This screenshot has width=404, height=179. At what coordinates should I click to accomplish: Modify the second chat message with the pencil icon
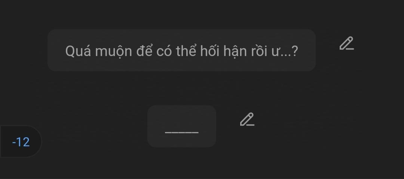tap(247, 119)
